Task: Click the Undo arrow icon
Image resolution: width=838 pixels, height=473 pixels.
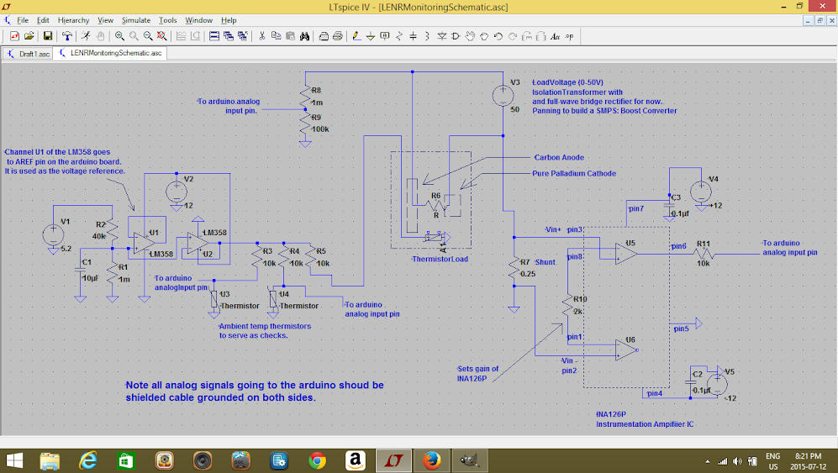Action: (498, 36)
